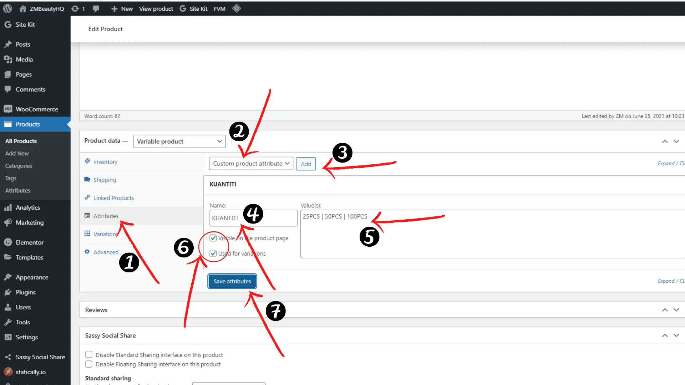Click the Add attribute button

[x=306, y=164]
